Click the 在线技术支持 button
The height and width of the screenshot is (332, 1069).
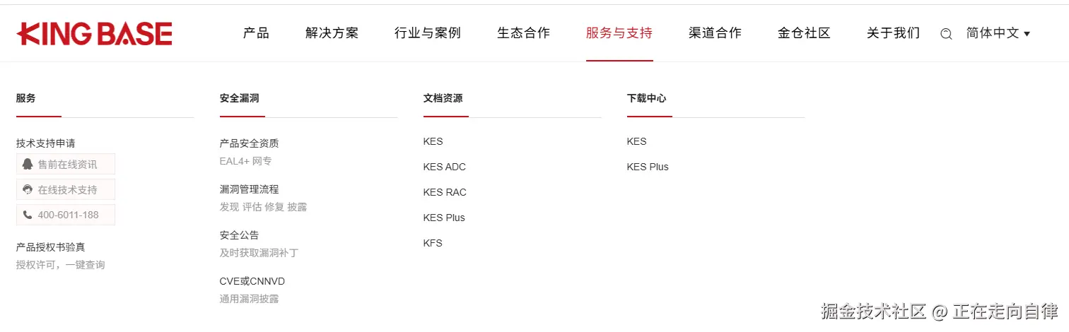(67, 189)
